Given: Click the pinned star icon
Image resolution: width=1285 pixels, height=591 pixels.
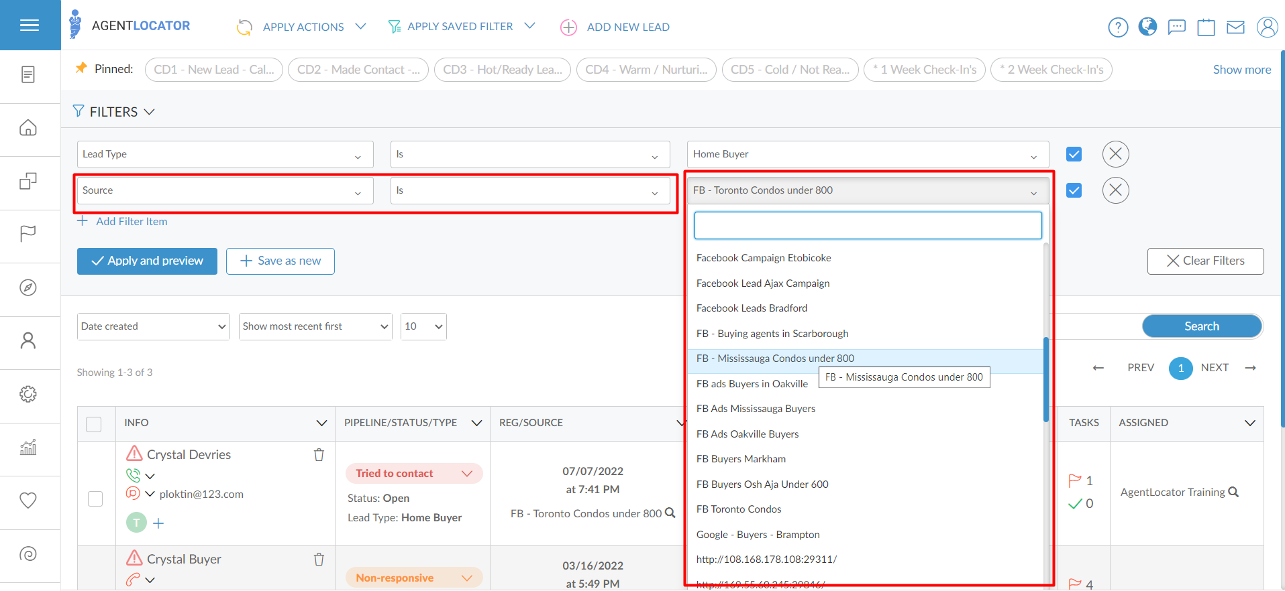Looking at the screenshot, I should coord(81,68).
